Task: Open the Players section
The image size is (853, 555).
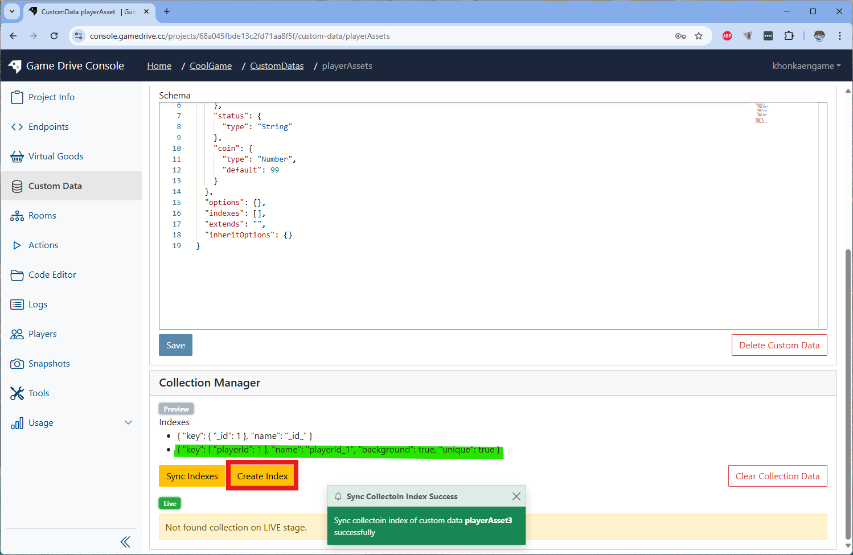Action: tap(43, 334)
